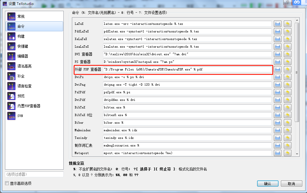
Task: Reset the DviPdf command to default
Action: [287, 100]
